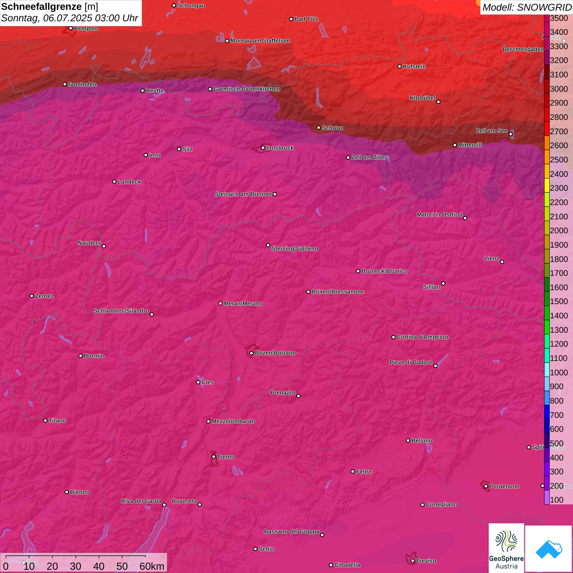573x573 pixels.
Task: Click the Bruneck/Brunico label
Action: [384, 271]
